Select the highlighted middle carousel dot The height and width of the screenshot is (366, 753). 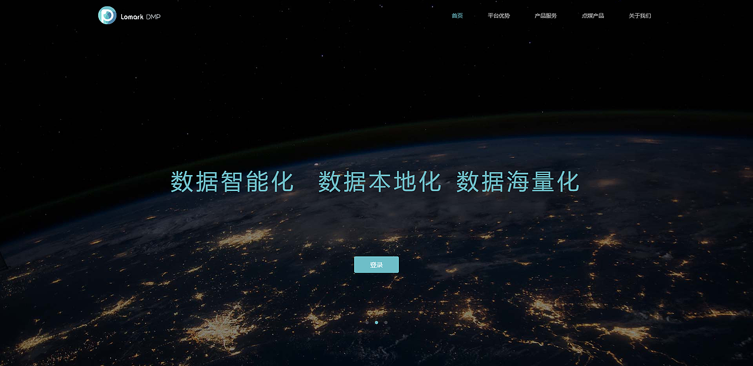[376, 323]
